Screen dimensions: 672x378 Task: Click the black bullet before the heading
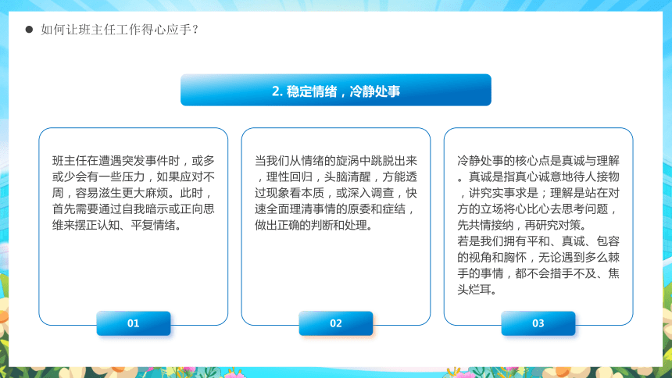[29, 30]
